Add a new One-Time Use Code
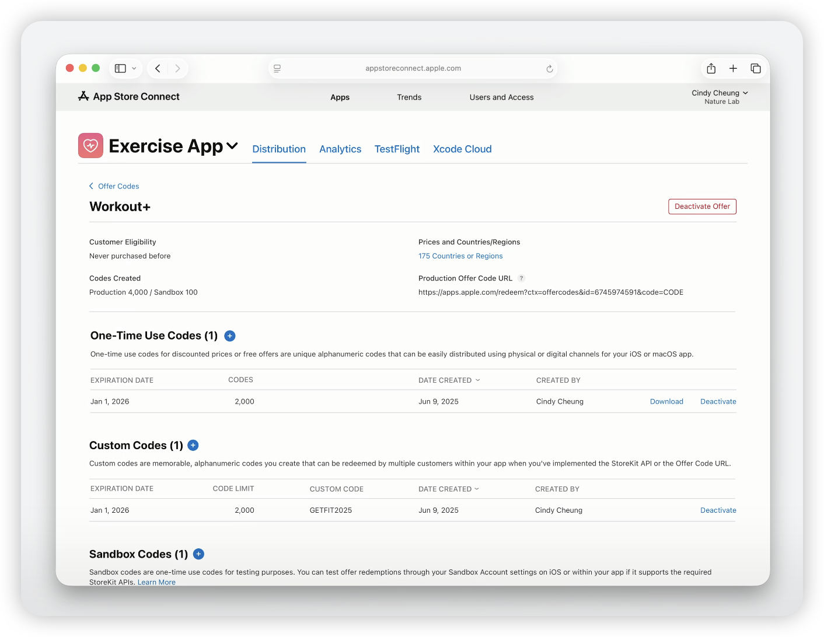Screen dimensions: 824x637 pos(230,336)
